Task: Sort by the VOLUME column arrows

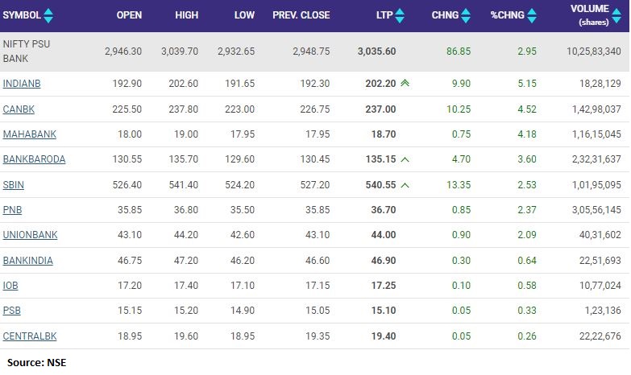Action: [616, 15]
